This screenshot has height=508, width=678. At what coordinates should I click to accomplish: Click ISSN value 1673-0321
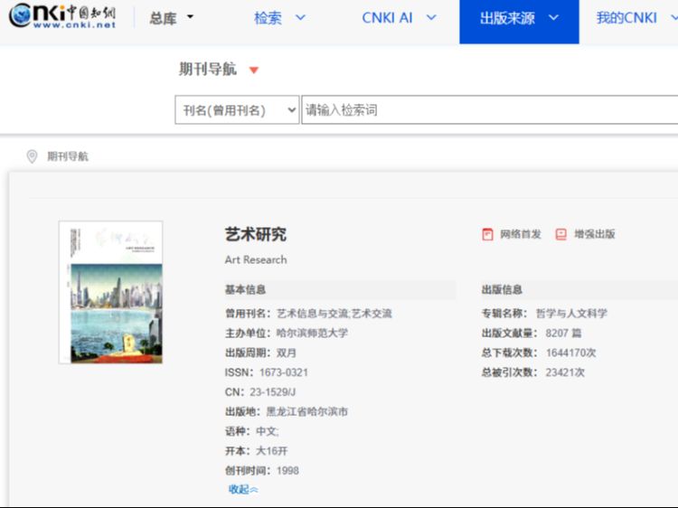point(284,372)
